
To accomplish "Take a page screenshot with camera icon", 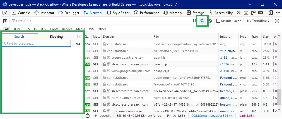I will point(246,13).
